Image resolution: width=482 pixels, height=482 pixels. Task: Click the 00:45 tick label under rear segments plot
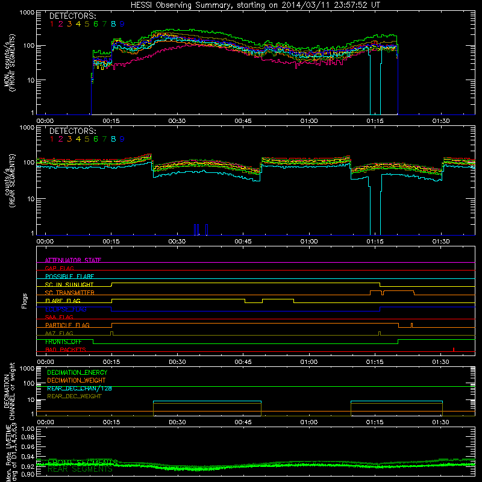click(x=243, y=242)
